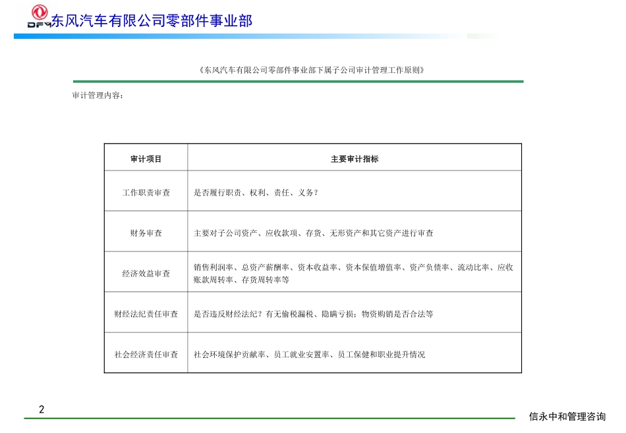Click the line 账款周转率、存货周转率等

[x=241, y=280]
